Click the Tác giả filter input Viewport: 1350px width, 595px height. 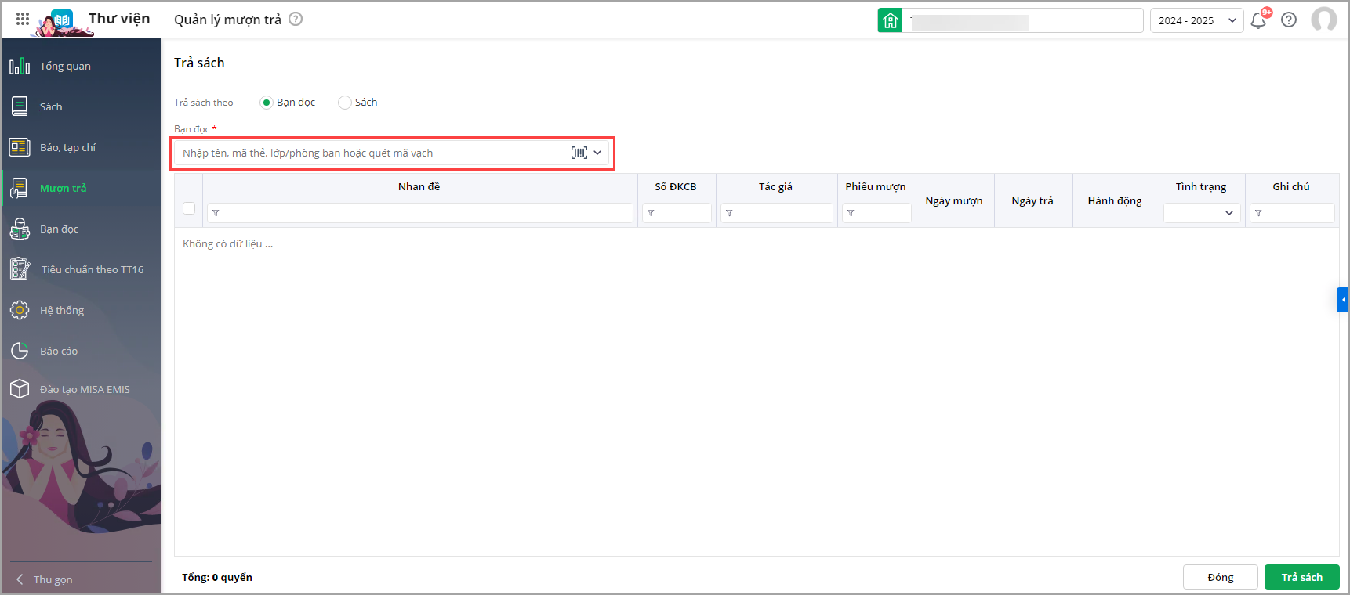tap(777, 213)
